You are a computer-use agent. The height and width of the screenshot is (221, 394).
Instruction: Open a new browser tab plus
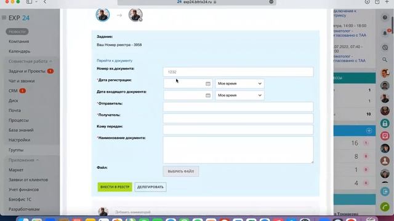[387, 2]
